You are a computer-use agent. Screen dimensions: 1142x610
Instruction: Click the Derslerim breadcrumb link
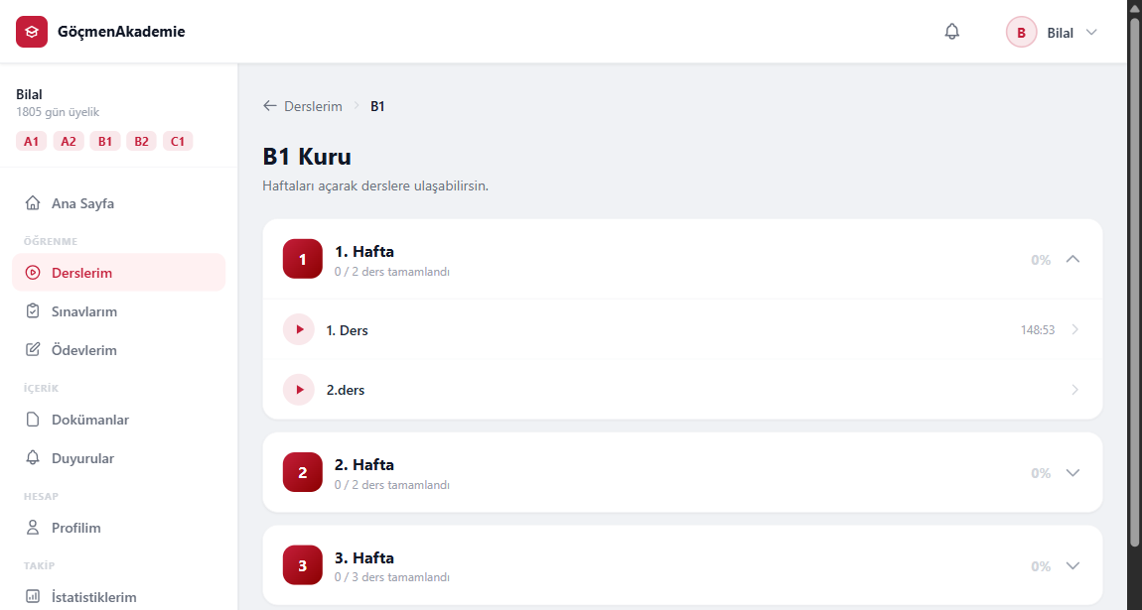313,106
